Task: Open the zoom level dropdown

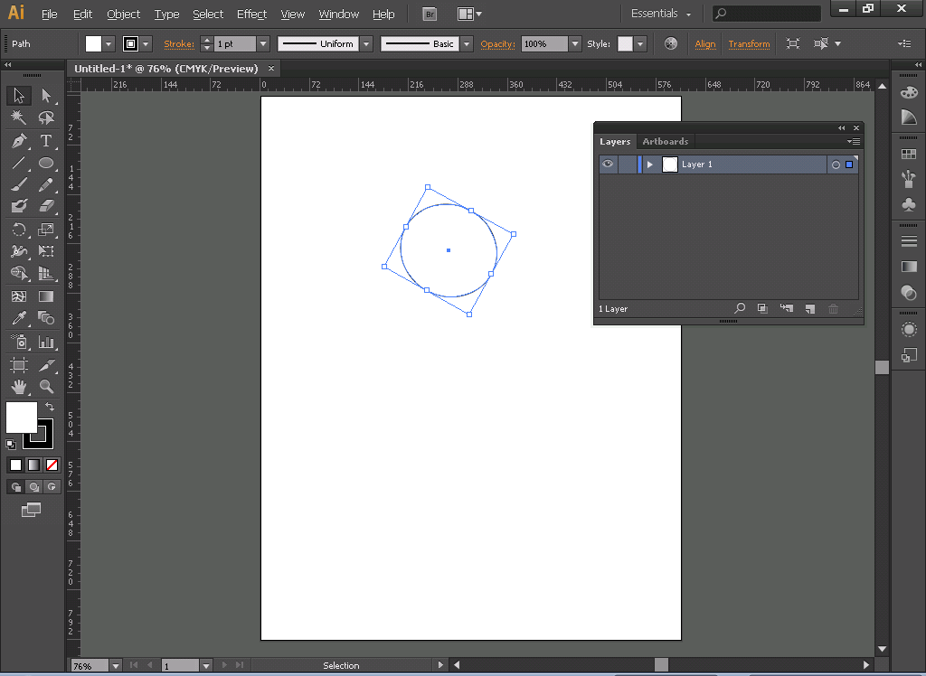Action: [x=116, y=666]
